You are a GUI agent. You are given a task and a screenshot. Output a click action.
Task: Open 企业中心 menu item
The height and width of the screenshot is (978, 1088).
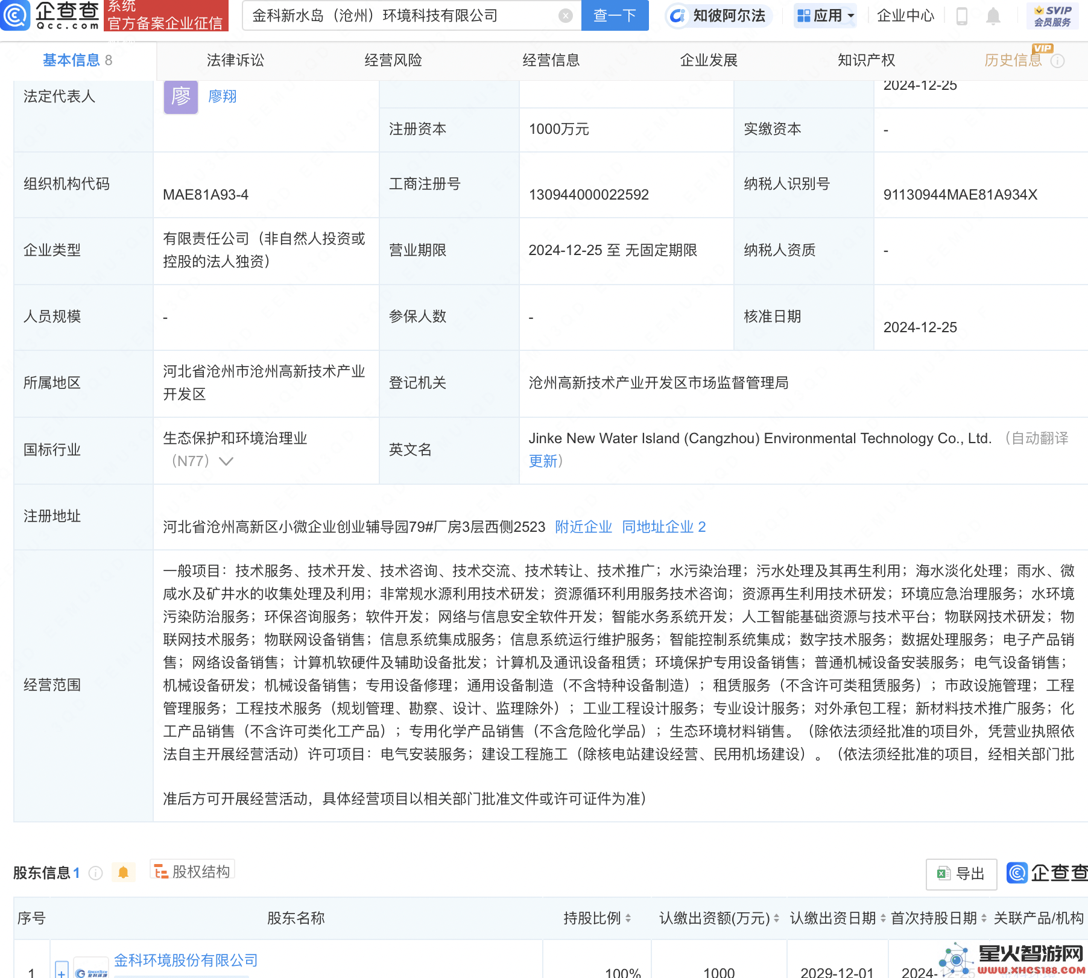click(905, 16)
